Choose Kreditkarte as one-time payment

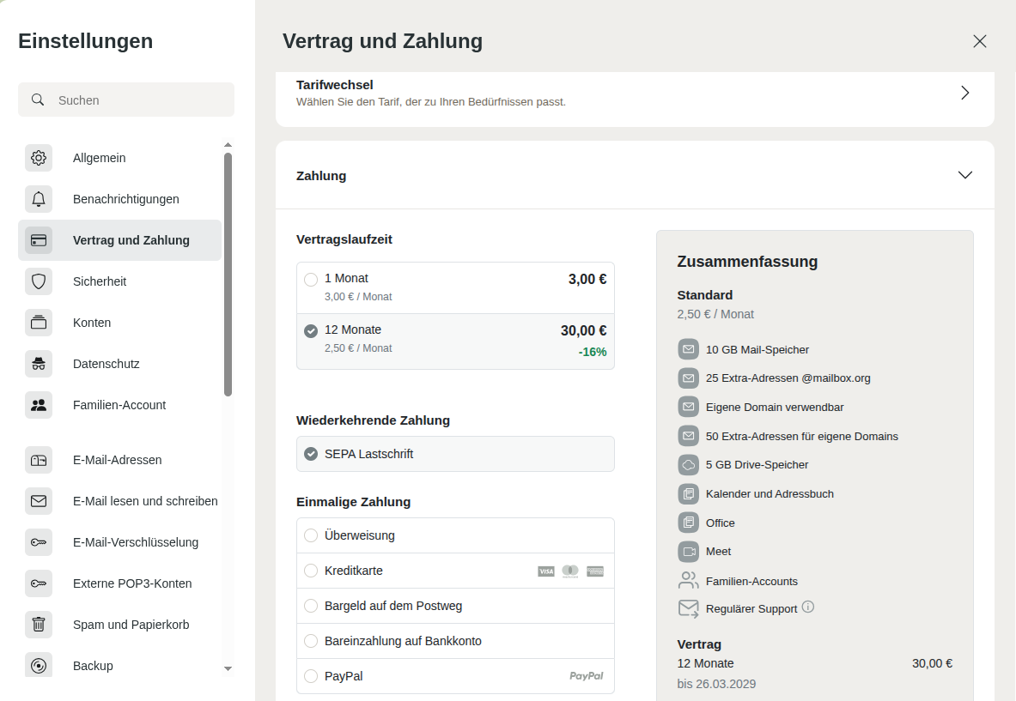(311, 571)
